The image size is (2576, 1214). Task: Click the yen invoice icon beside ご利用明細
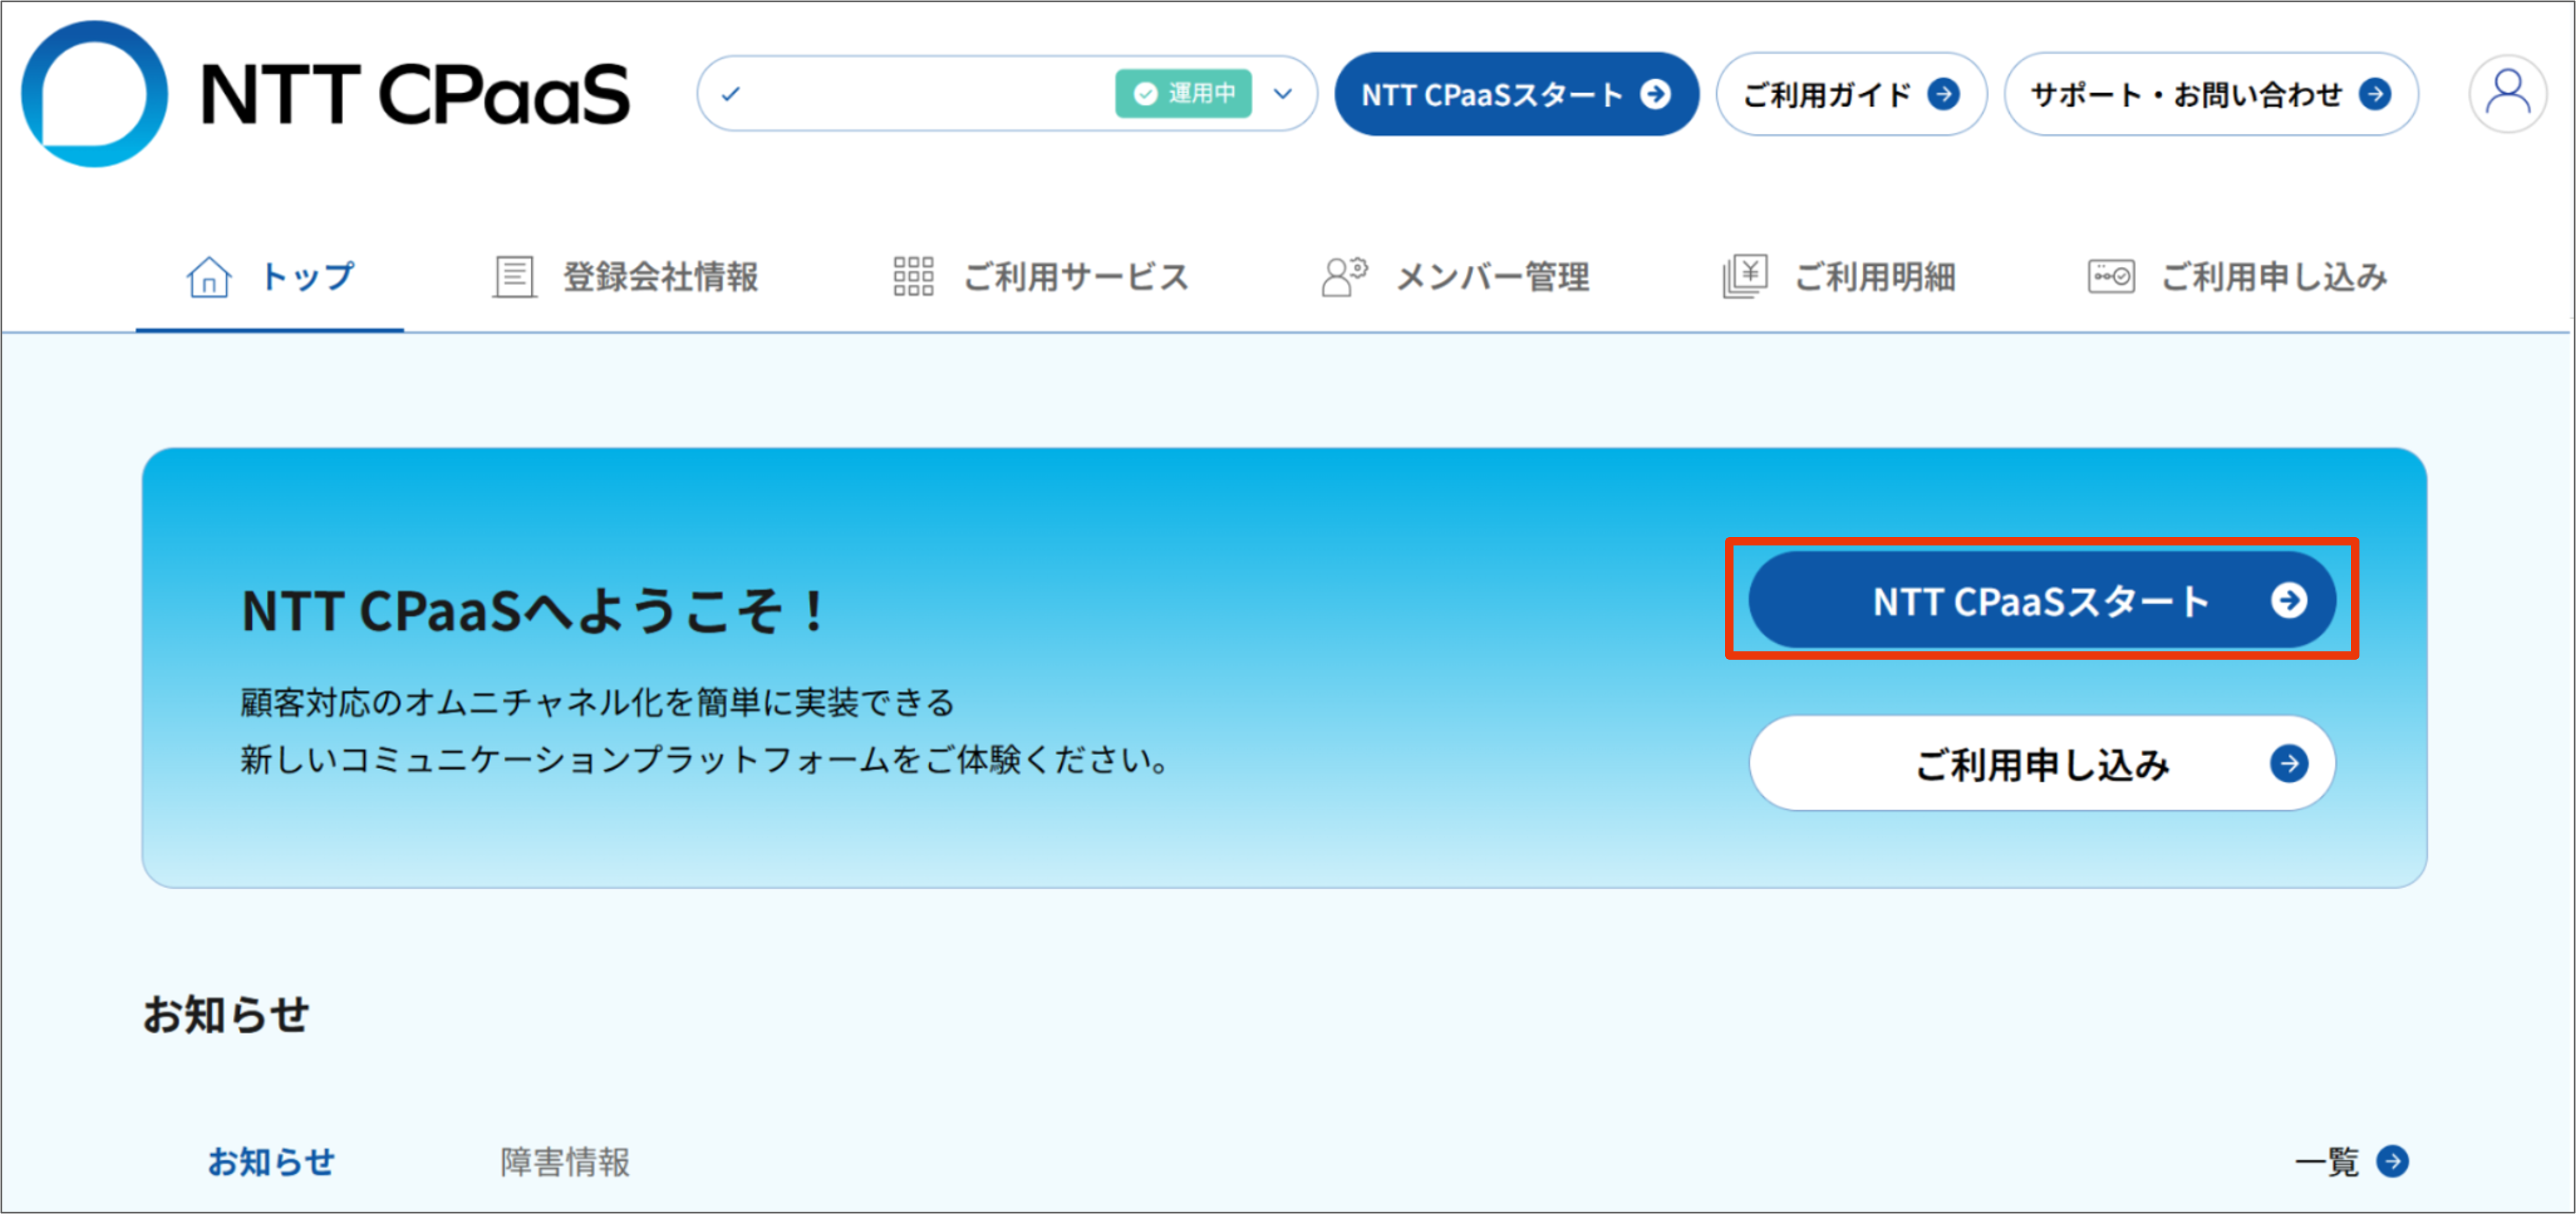click(1745, 277)
